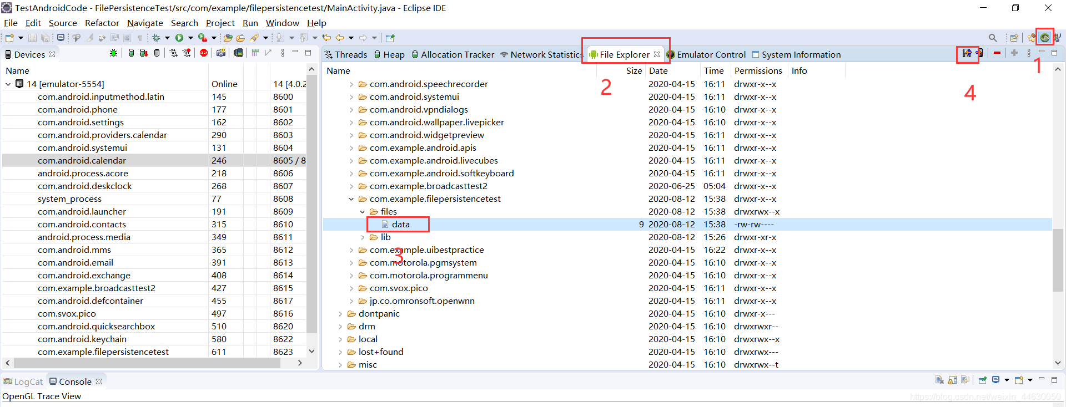Open the DDMS perspective
1066x407 pixels.
click(x=1045, y=38)
